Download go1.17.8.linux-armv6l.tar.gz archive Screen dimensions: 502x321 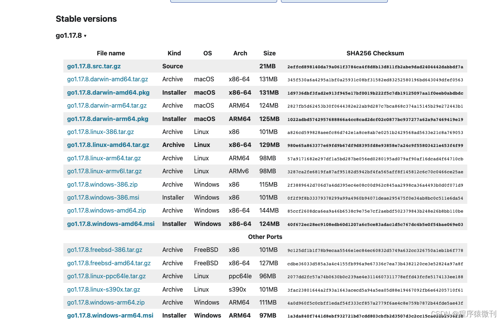point(104,171)
